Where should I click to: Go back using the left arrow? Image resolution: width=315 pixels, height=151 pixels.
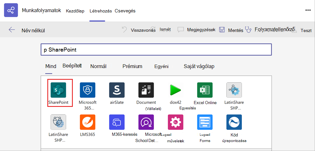(x=12, y=30)
